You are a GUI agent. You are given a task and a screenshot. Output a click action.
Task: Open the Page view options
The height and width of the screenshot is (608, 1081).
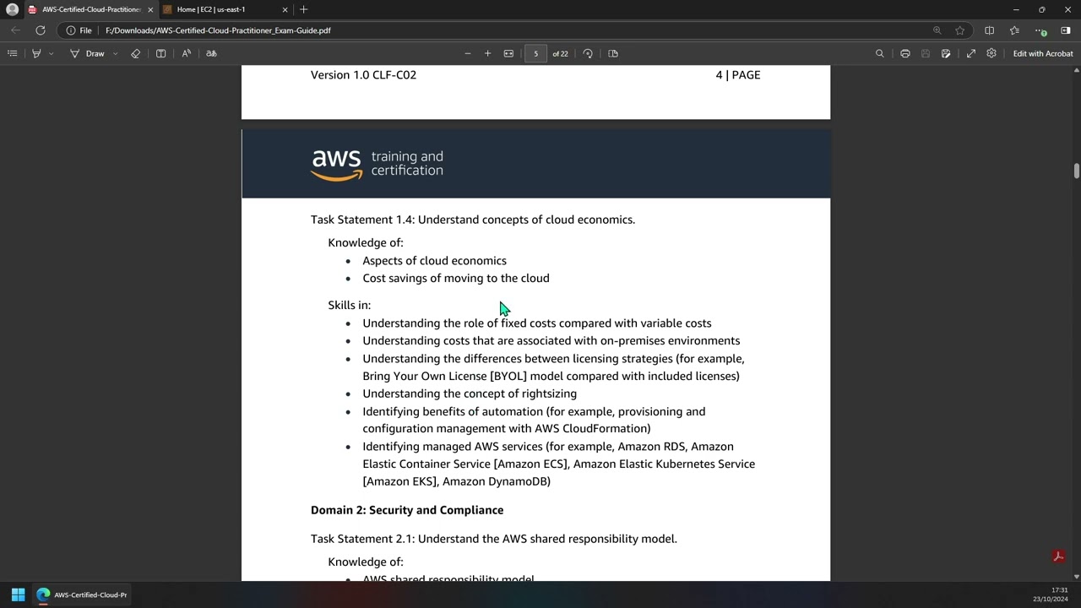pyautogui.click(x=613, y=53)
